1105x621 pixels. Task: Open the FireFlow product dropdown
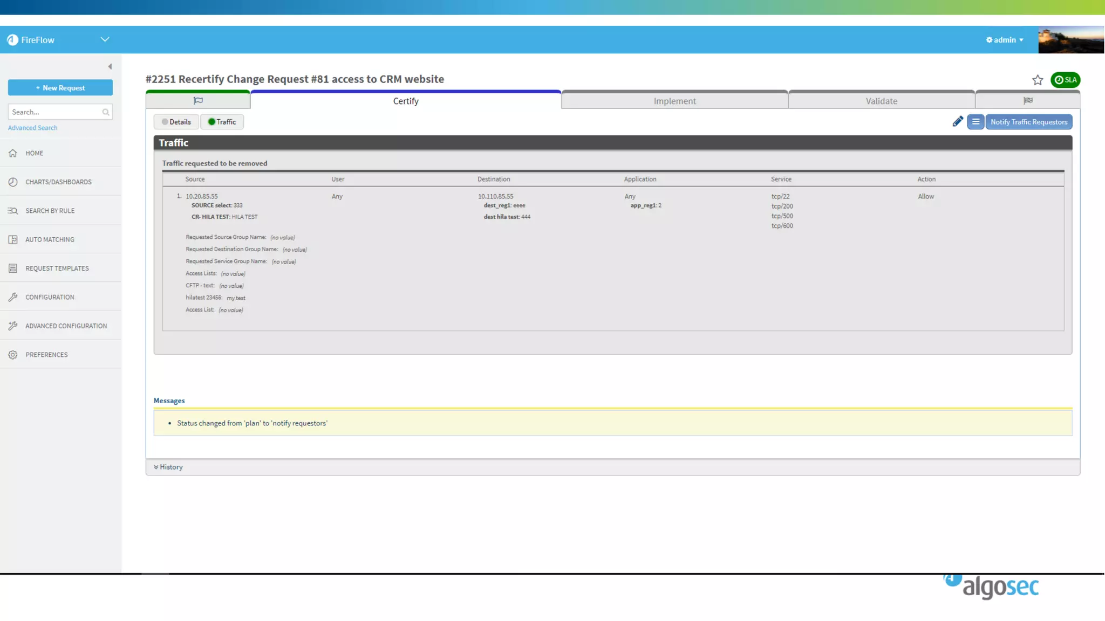click(105, 39)
